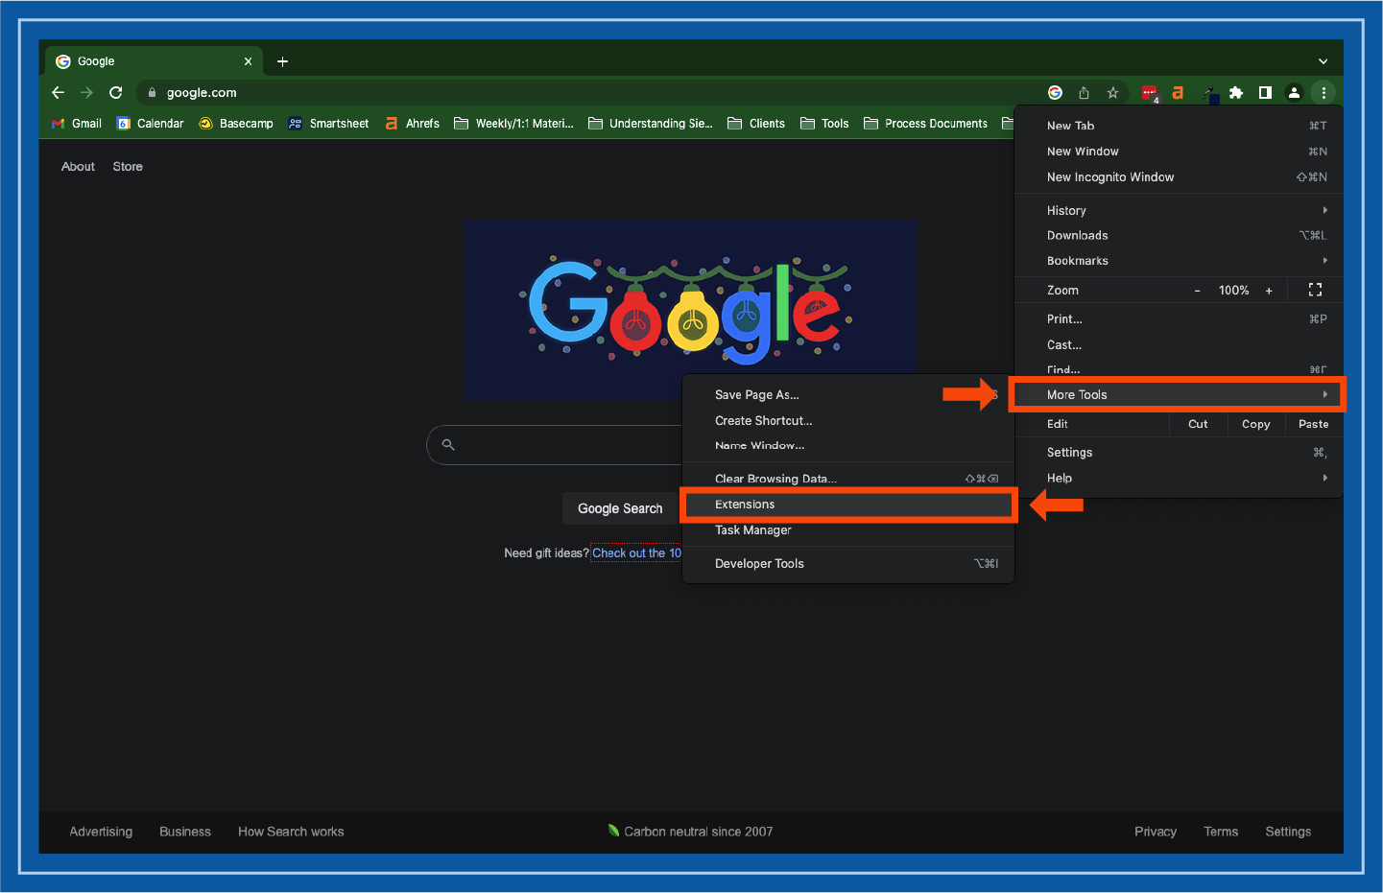
Task: Click the share page icon in the address bar
Action: tap(1084, 93)
